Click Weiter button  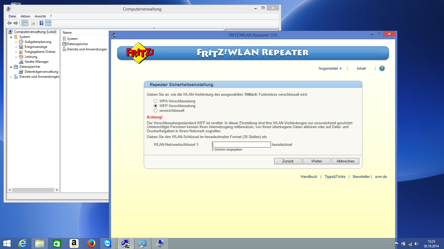click(317, 161)
